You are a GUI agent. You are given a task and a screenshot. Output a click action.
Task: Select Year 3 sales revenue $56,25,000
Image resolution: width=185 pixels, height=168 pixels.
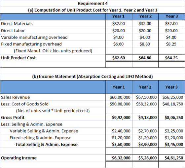coord(173,98)
